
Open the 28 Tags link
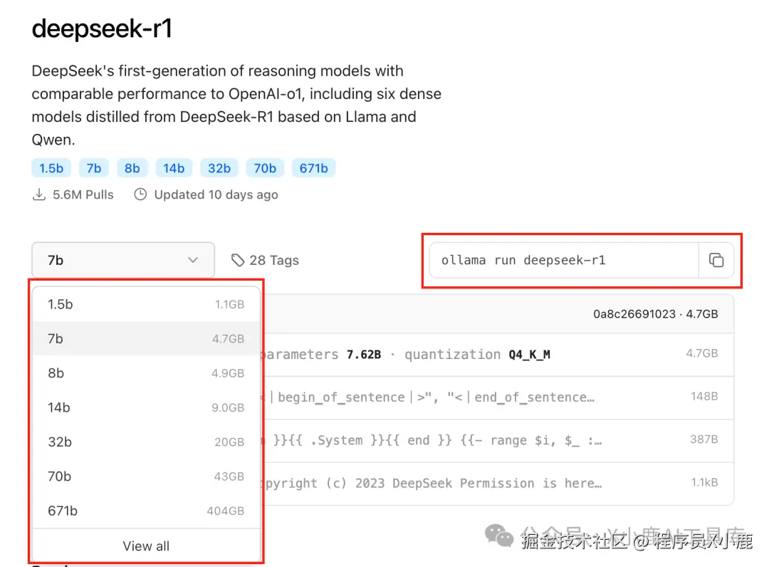pos(265,260)
